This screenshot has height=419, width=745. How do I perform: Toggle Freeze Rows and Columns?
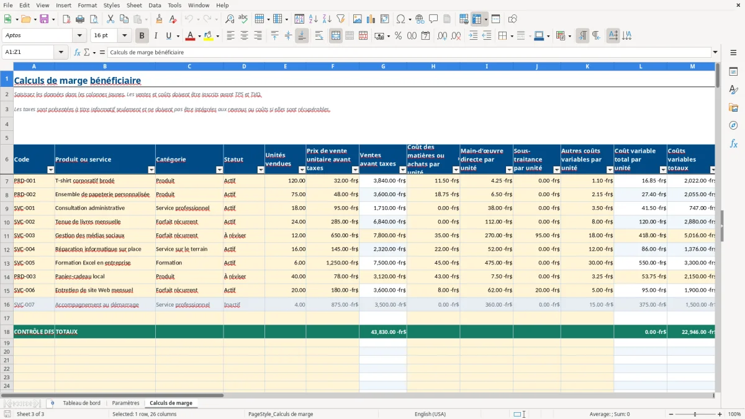(477, 19)
